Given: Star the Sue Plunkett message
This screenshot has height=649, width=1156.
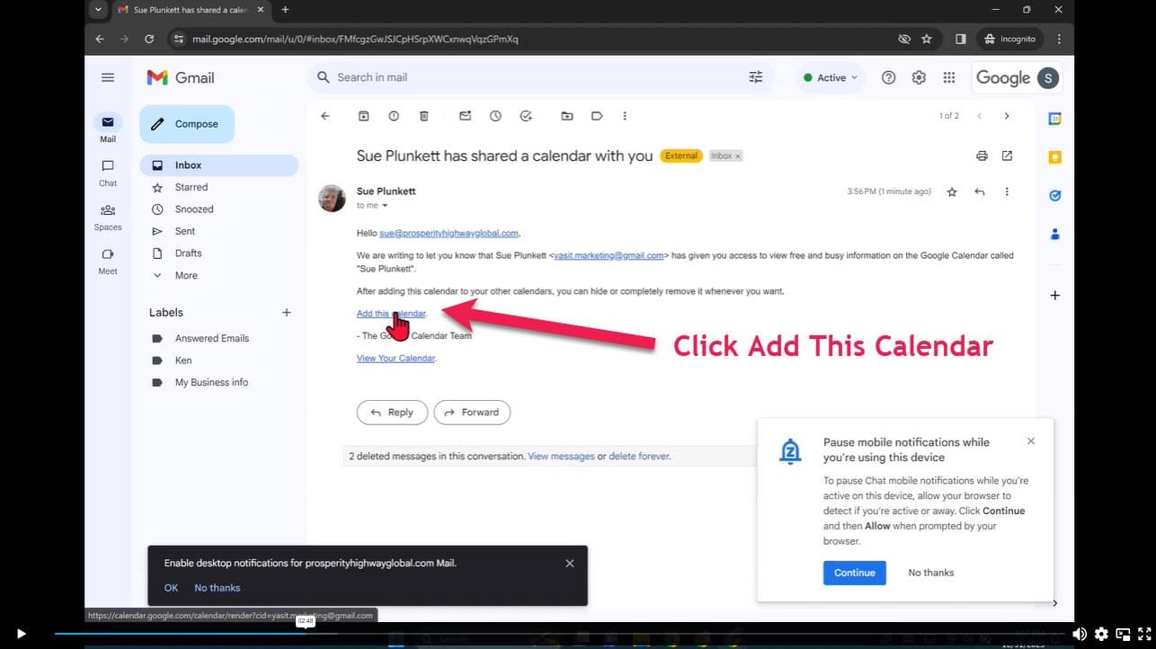Looking at the screenshot, I should tap(952, 191).
